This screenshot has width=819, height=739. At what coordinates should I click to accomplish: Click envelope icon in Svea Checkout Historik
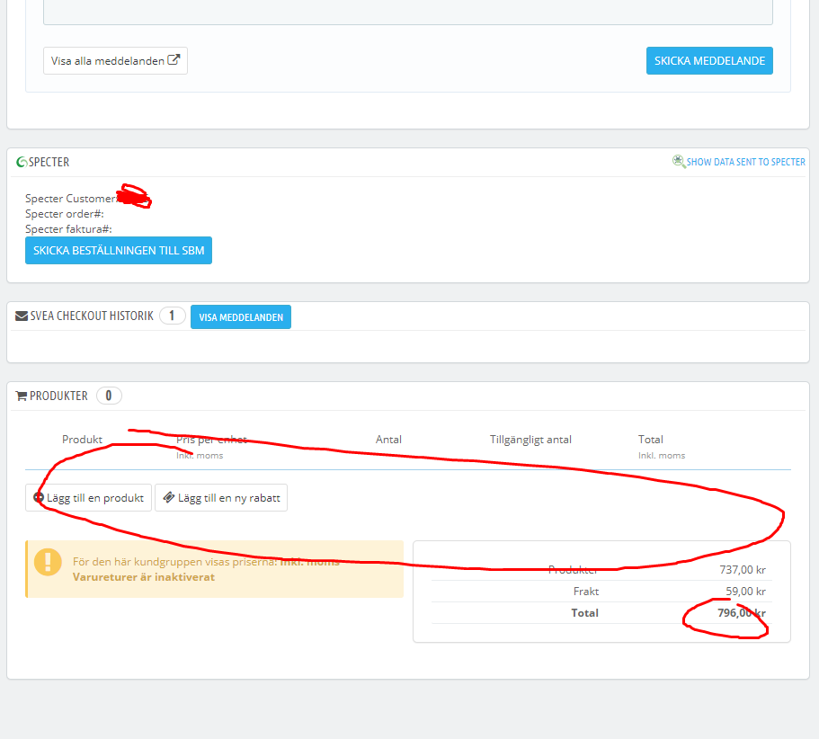(22, 316)
